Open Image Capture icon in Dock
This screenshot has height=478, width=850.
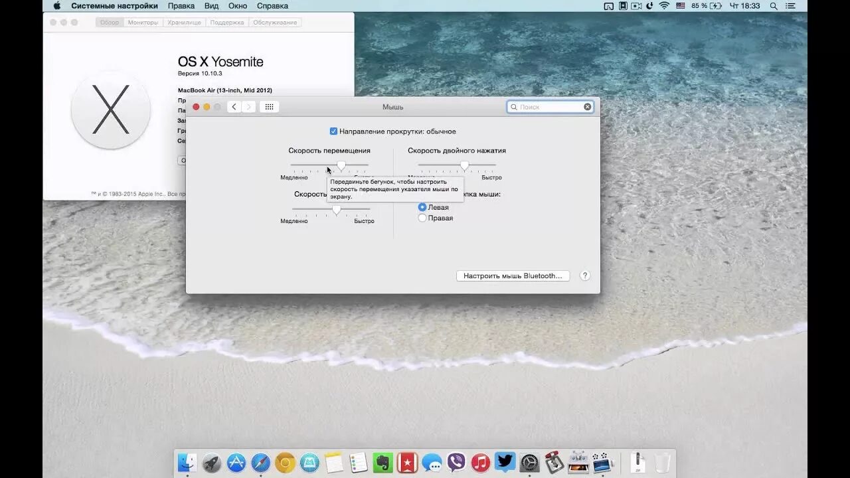pyautogui.click(x=578, y=462)
